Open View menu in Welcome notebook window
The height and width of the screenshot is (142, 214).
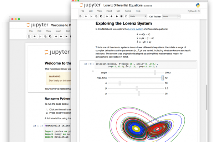coord(49,31)
